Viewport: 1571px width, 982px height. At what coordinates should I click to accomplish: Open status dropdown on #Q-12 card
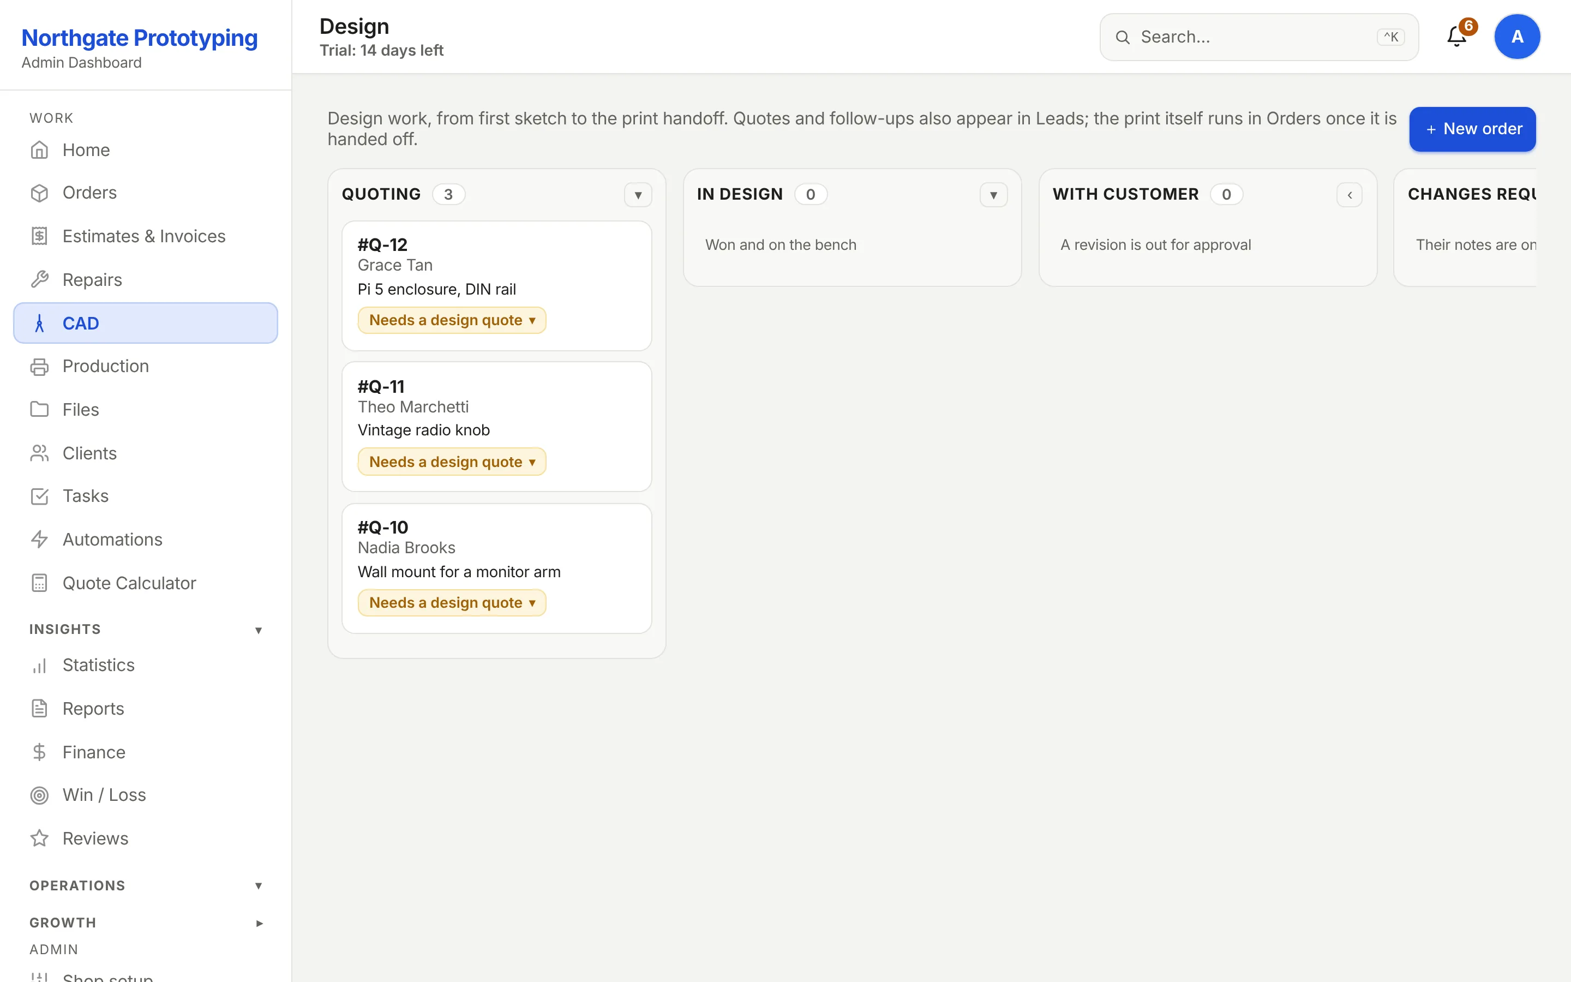coord(452,320)
